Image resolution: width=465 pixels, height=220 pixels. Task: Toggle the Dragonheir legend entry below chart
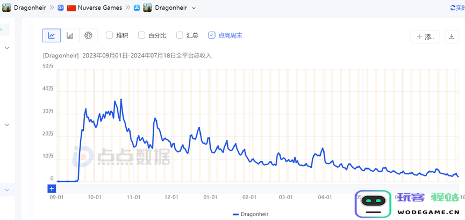251,214
